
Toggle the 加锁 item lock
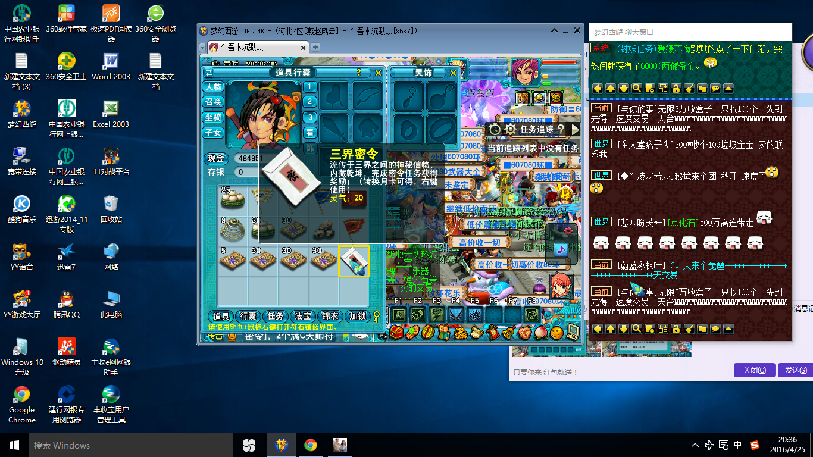point(358,317)
